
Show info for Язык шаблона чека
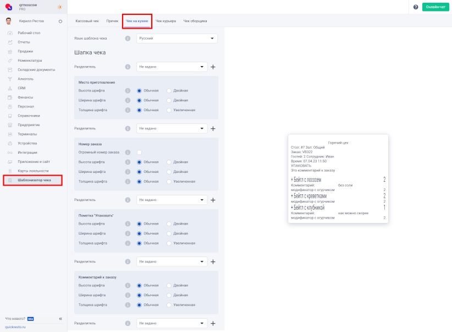pyautogui.click(x=128, y=39)
